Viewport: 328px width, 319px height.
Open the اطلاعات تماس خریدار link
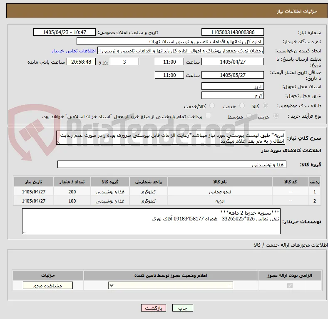point(74,51)
